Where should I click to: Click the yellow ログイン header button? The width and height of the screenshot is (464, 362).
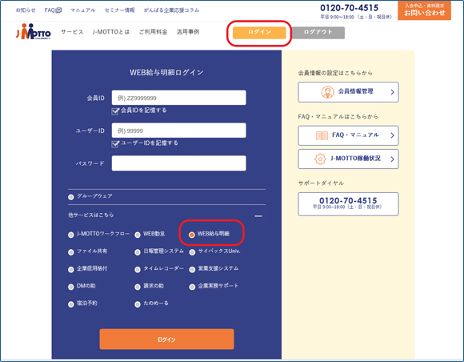tap(259, 33)
